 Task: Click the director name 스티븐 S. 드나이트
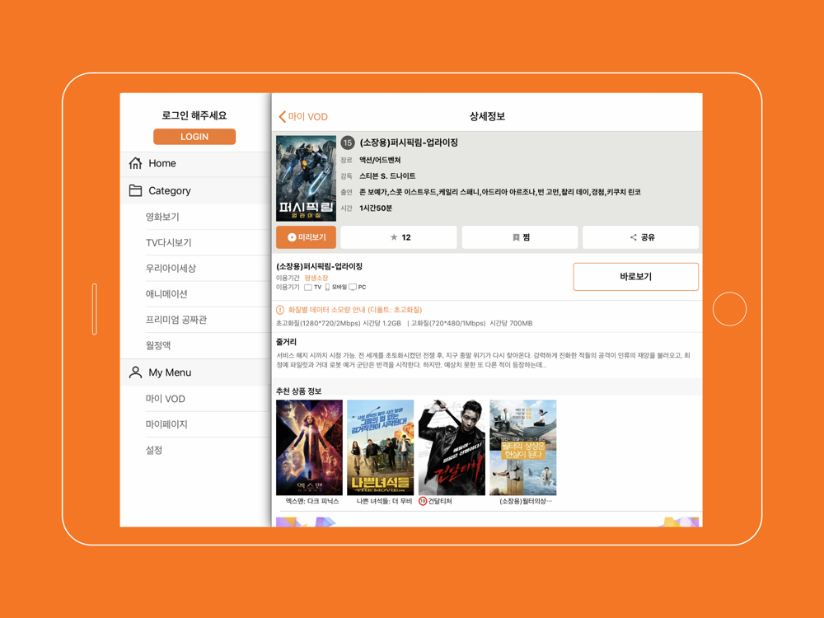pos(387,176)
